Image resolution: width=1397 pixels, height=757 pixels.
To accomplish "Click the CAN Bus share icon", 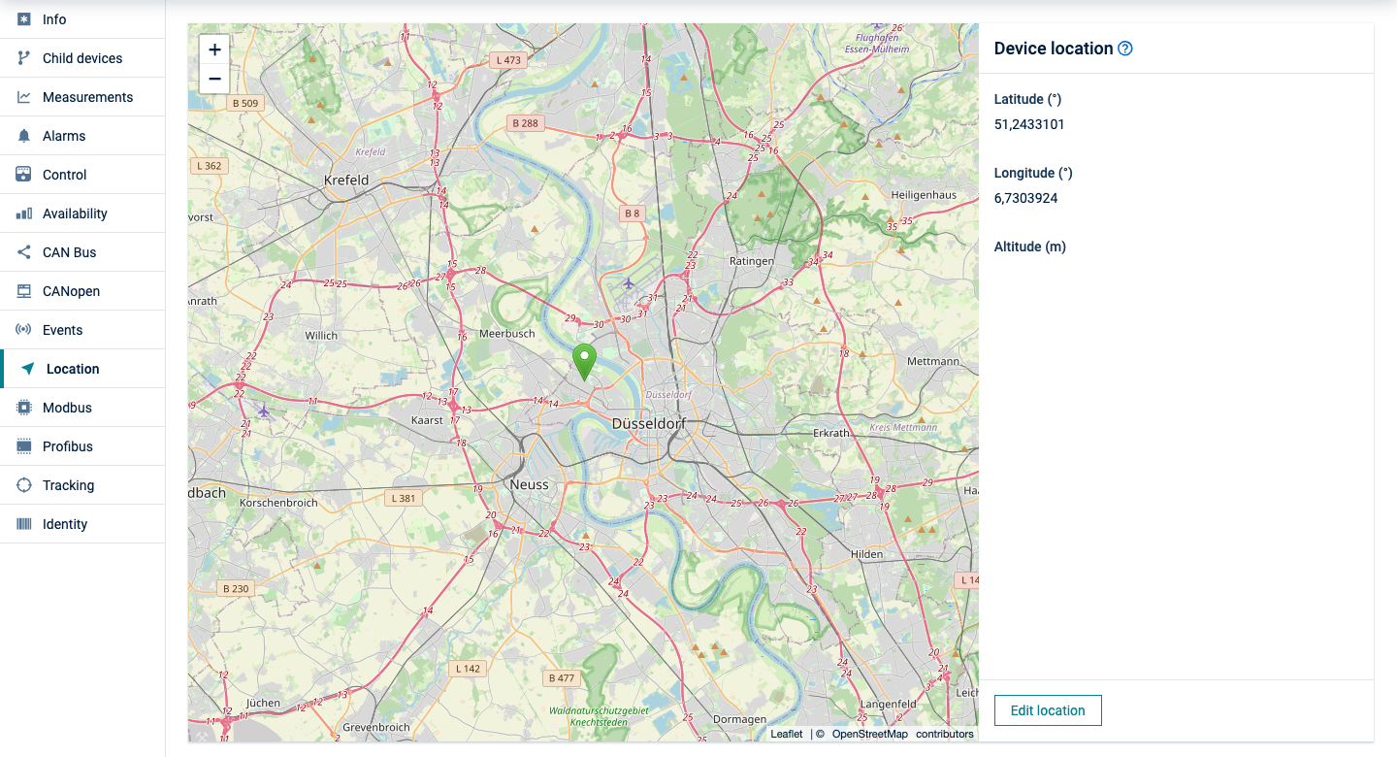I will [x=24, y=252].
